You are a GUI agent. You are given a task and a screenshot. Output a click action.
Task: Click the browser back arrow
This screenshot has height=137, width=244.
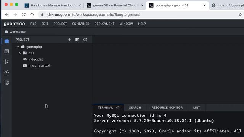[x=7, y=14]
